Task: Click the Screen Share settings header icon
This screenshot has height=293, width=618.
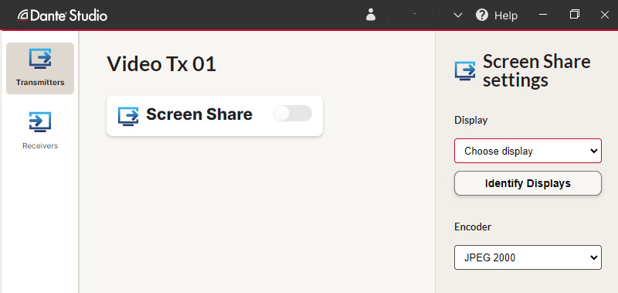Action: point(465,71)
